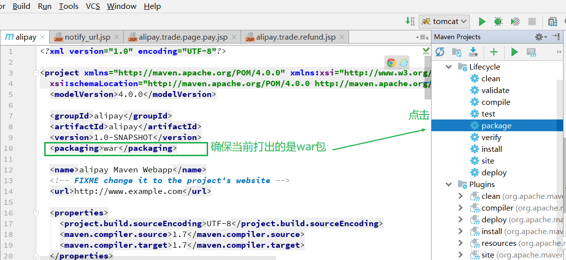This screenshot has height=260, width=566.
Task: Close the alipay.trade.page.pay.jsp tab
Action: (x=234, y=37)
